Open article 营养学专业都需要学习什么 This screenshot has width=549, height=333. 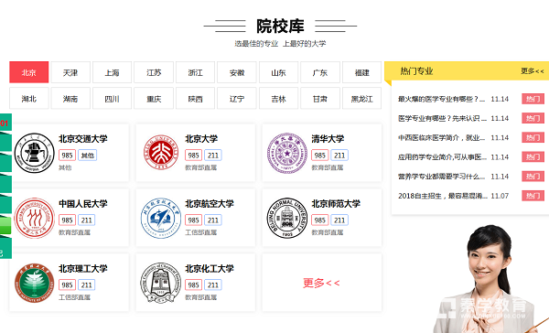coord(442,177)
